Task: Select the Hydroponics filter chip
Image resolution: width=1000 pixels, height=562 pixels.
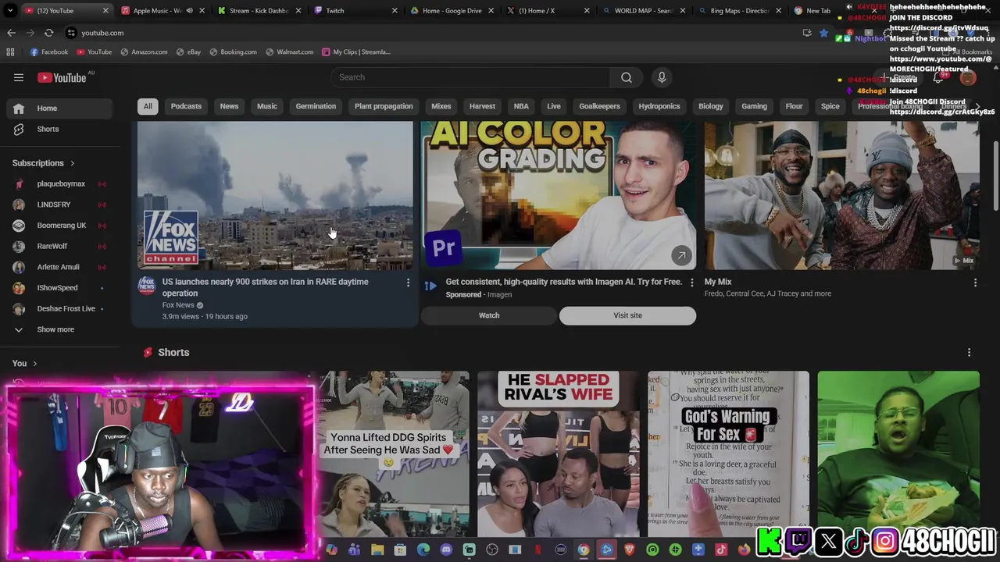Action: click(659, 106)
